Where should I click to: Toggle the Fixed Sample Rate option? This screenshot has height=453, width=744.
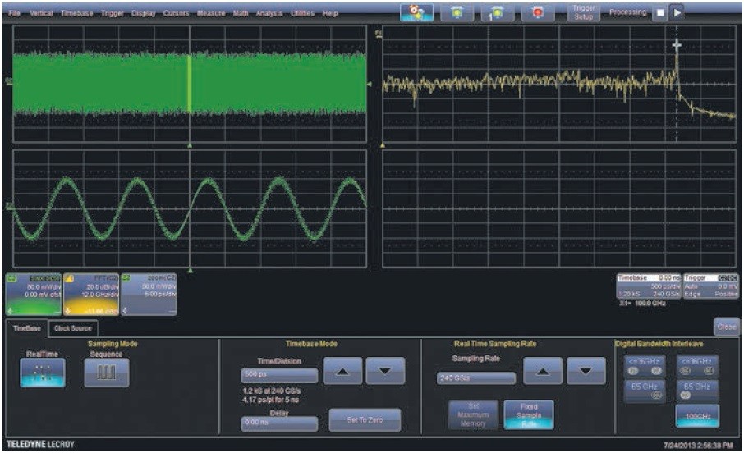coord(528,414)
